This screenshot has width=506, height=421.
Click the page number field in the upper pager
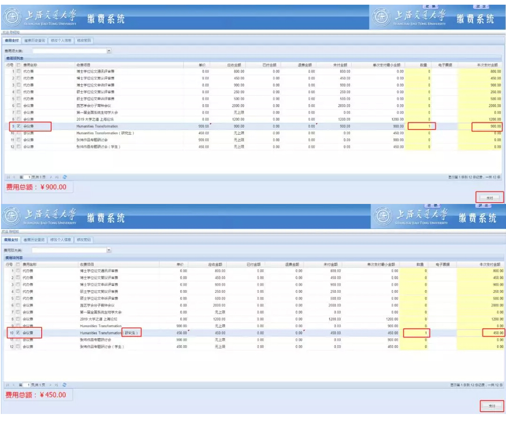[x=28, y=177]
